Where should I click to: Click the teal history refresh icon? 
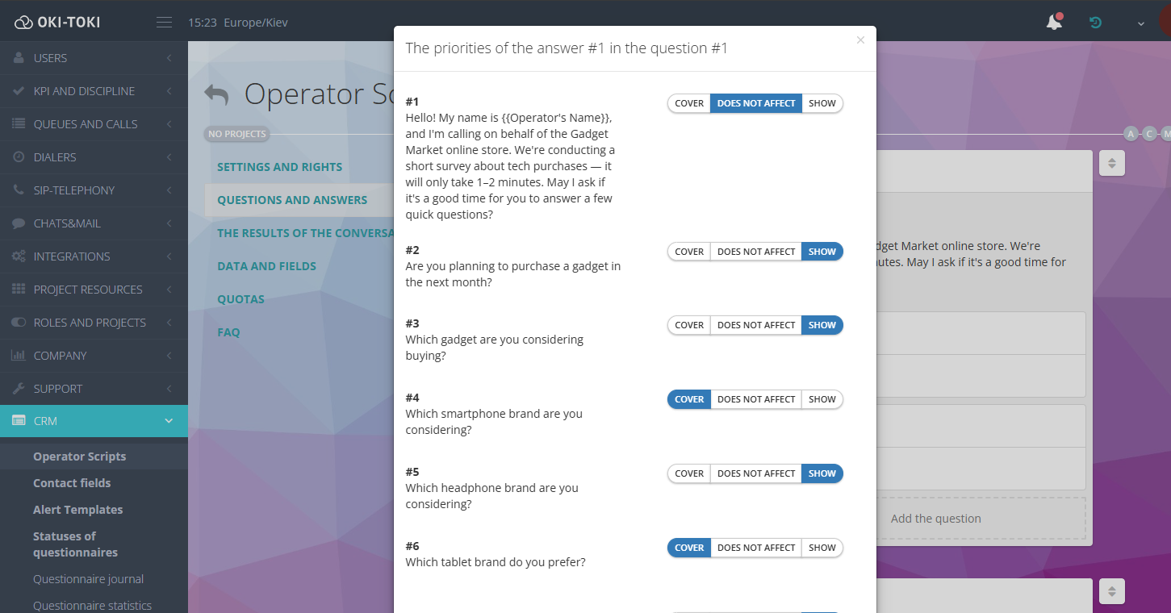pyautogui.click(x=1095, y=23)
